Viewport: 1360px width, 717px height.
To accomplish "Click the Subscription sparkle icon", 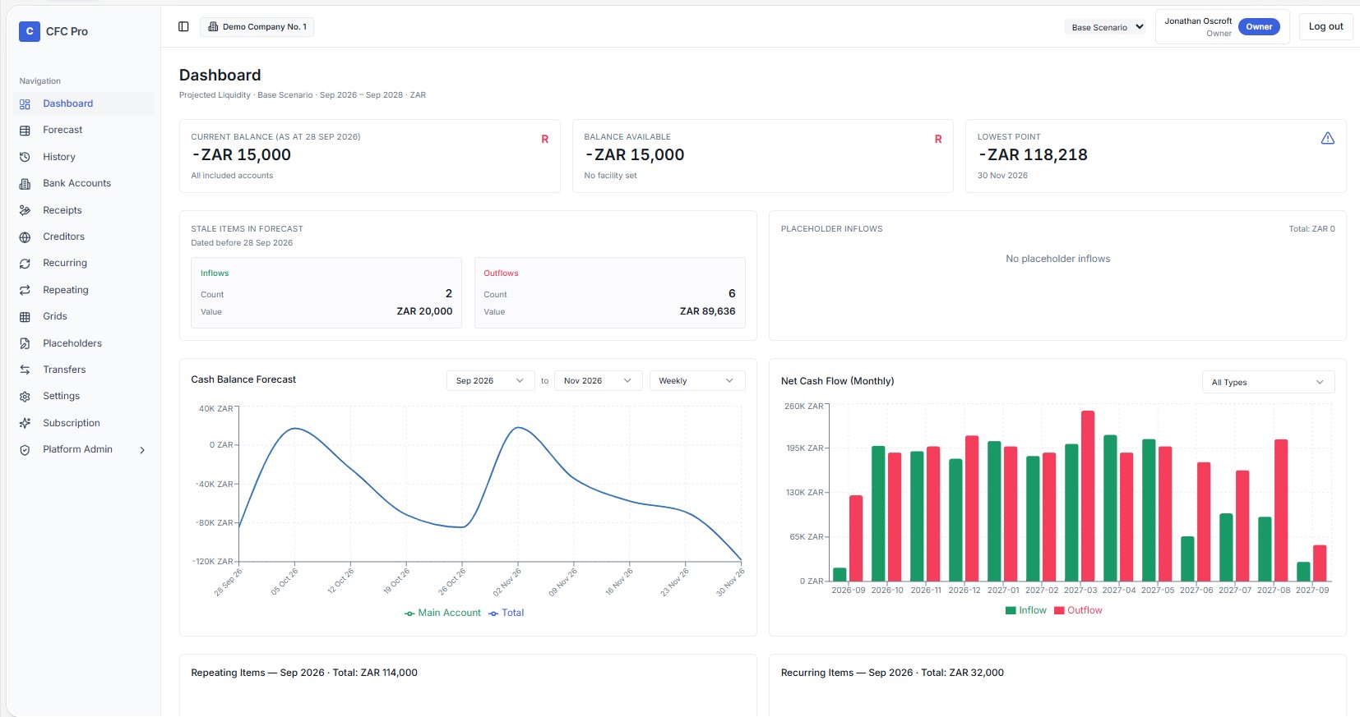I will [x=25, y=423].
